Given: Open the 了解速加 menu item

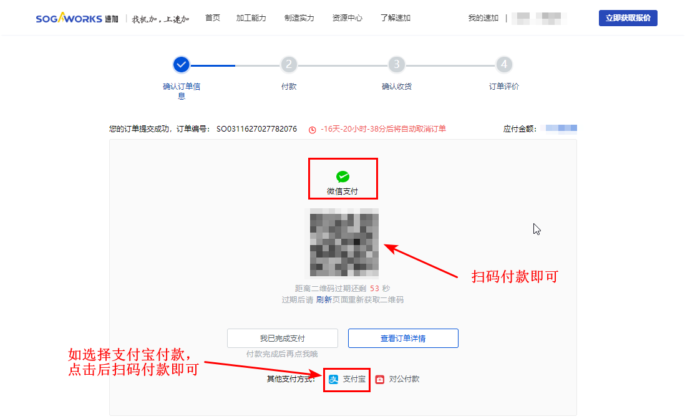Looking at the screenshot, I should click(394, 18).
